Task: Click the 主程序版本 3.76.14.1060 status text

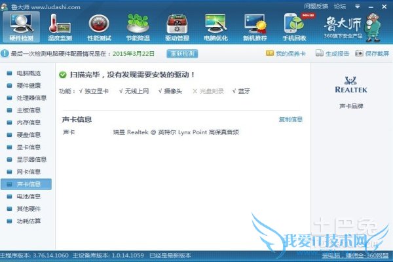Action: (34, 255)
